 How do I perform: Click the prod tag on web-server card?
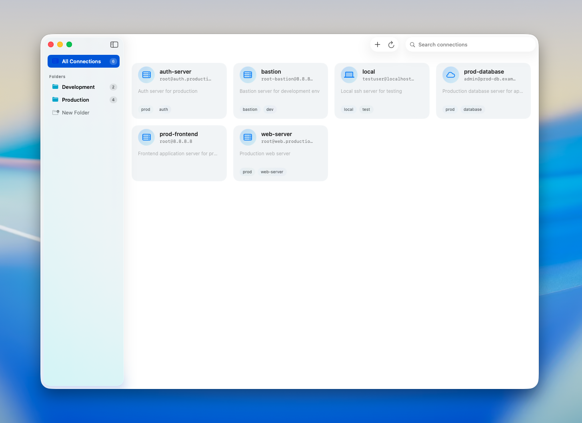pyautogui.click(x=247, y=172)
